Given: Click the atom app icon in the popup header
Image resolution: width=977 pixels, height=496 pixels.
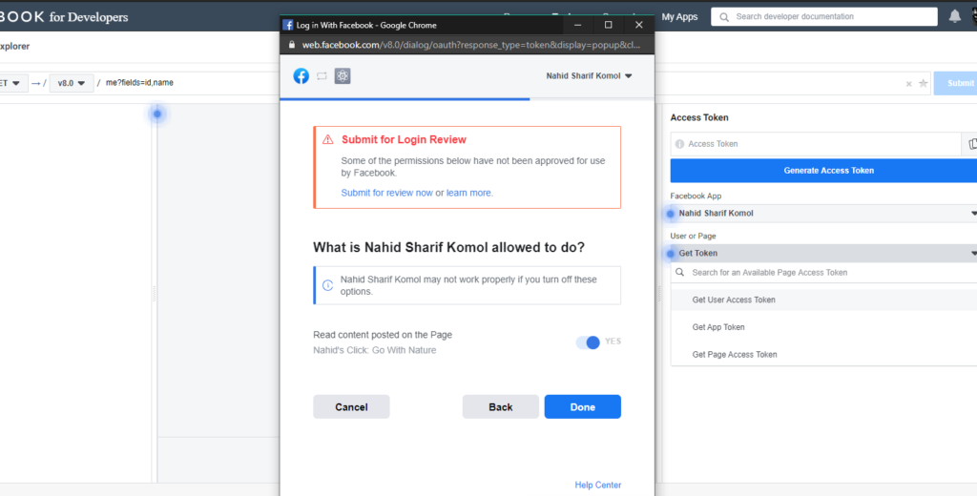Looking at the screenshot, I should 343,76.
